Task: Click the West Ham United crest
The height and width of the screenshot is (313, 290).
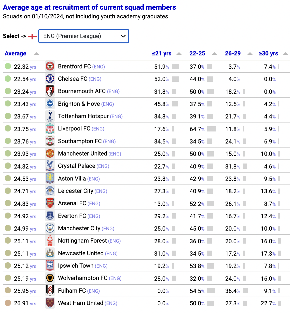Action: 50,303
